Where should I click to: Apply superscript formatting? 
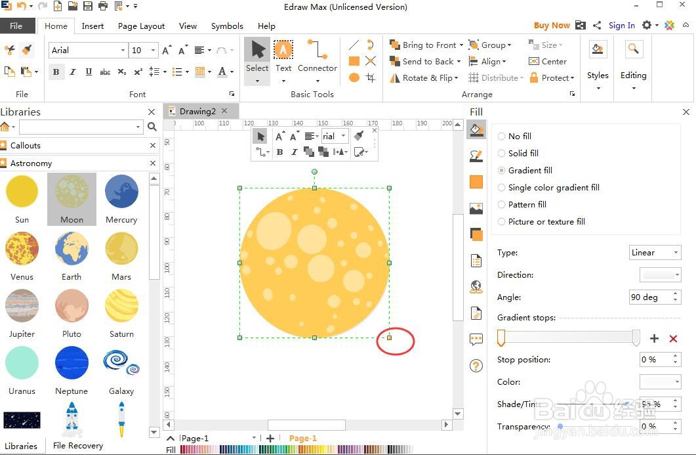pyautogui.click(x=138, y=72)
